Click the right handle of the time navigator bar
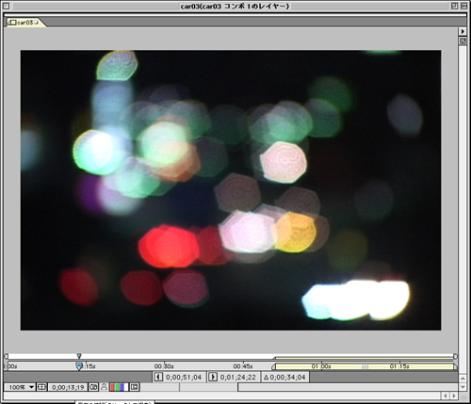471x404 pixels. click(x=455, y=356)
